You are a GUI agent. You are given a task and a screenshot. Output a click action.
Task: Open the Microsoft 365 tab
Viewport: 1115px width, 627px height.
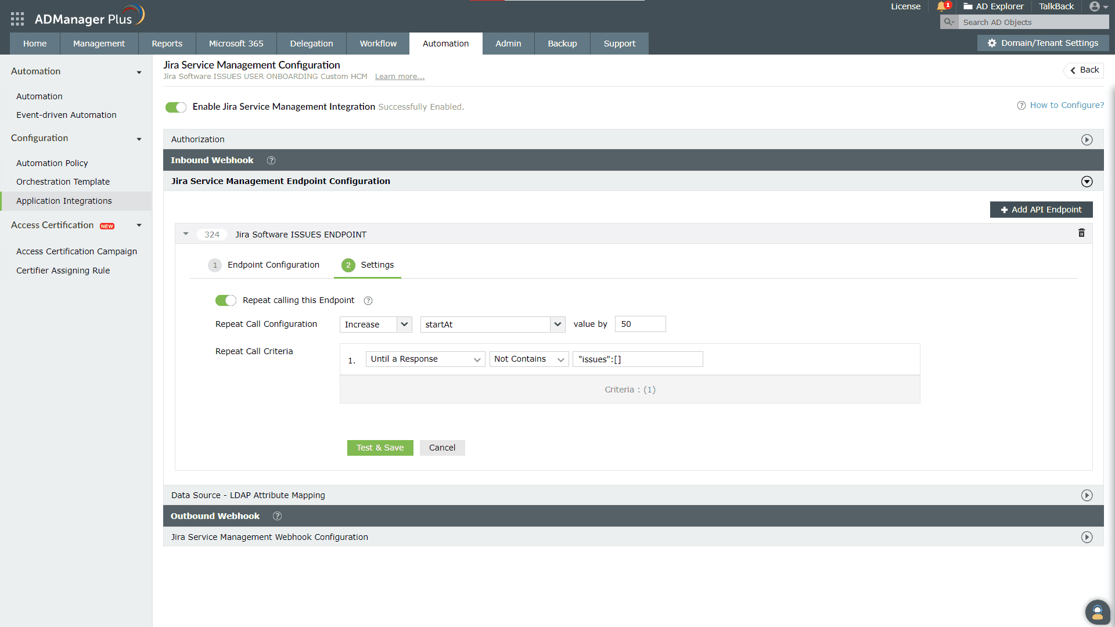pyautogui.click(x=236, y=44)
